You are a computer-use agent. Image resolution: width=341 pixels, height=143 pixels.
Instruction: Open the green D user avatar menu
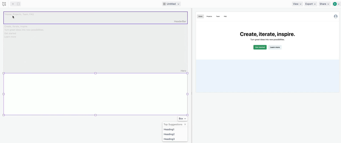(336, 4)
